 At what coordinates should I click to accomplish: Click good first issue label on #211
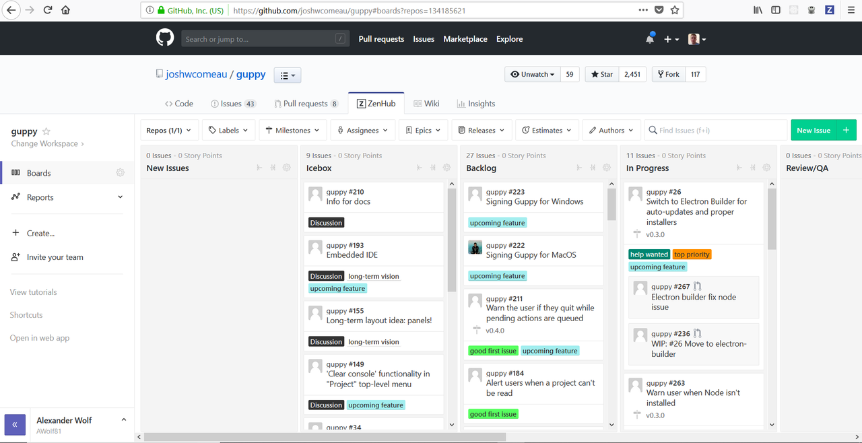coord(493,351)
